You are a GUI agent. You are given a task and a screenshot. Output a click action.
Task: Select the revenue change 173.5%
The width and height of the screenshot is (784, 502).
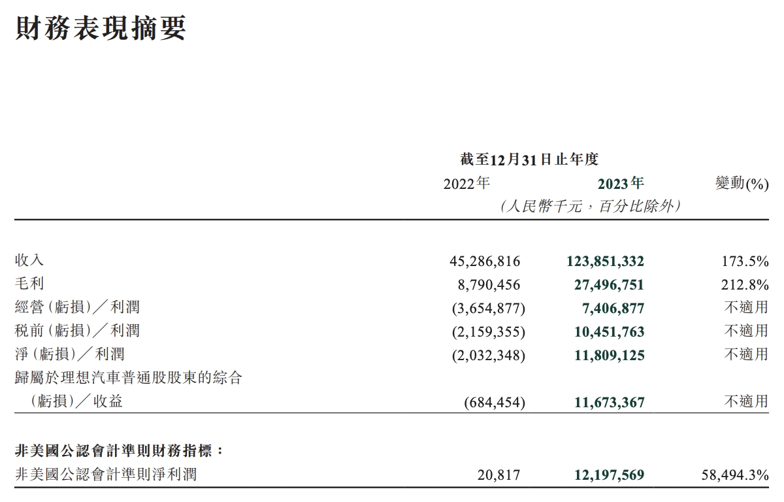click(x=745, y=261)
